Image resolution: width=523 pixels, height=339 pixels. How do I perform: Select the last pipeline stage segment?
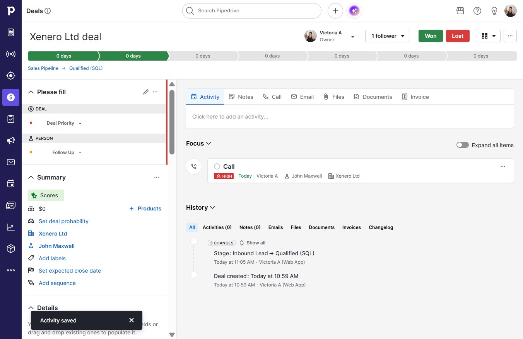(x=481, y=56)
